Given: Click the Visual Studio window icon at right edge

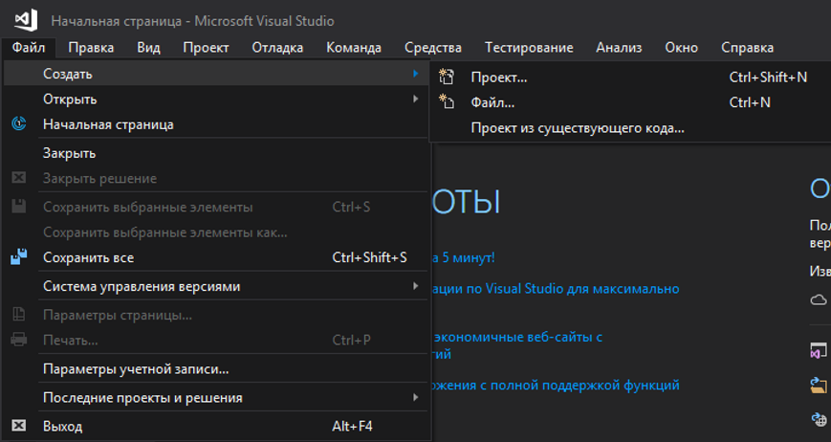Looking at the screenshot, I should [x=819, y=351].
